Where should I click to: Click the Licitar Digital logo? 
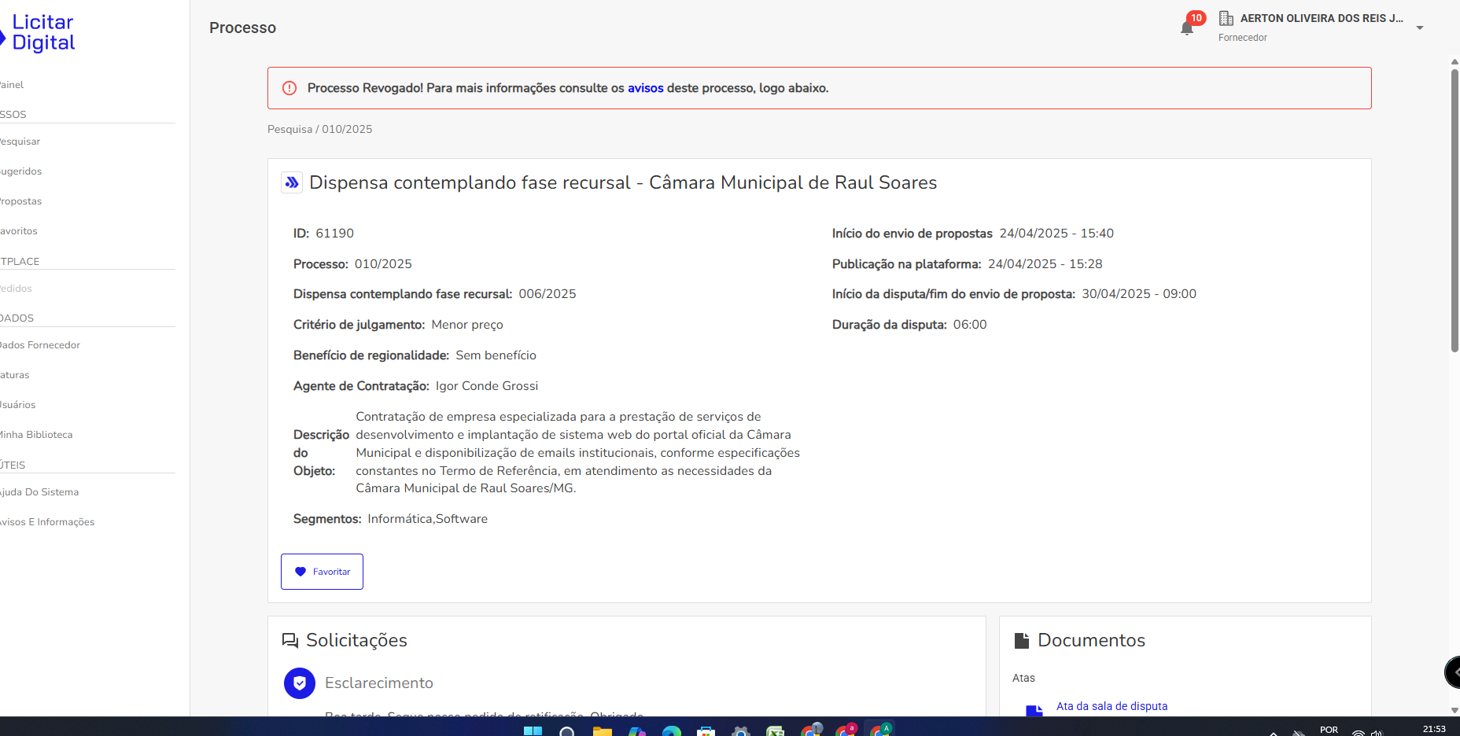41,32
